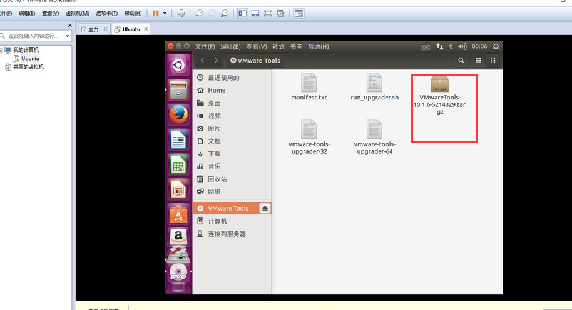Toggle the thumbnail bar view
This screenshot has height=310, width=572.
(x=255, y=14)
